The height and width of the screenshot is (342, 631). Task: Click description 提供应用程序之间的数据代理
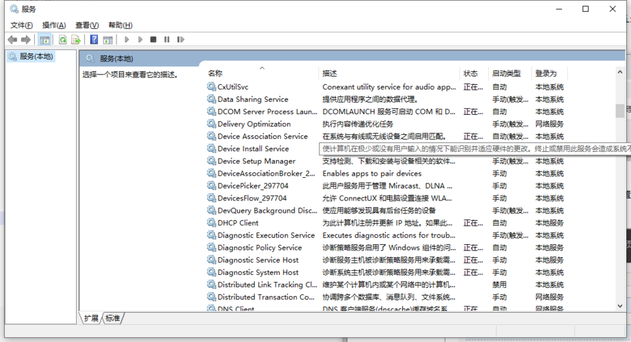[x=370, y=99]
